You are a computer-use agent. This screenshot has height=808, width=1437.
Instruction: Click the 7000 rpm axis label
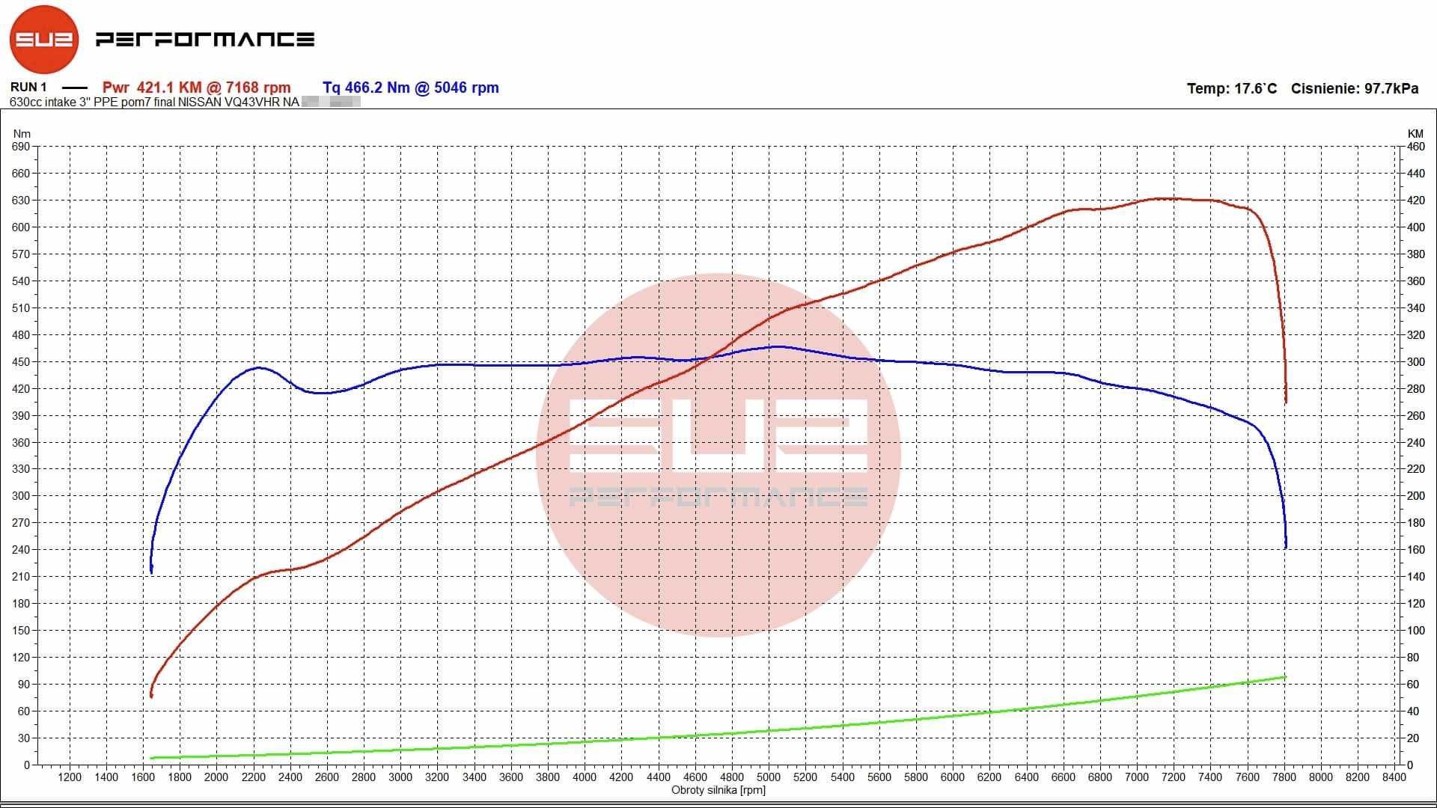click(1137, 777)
